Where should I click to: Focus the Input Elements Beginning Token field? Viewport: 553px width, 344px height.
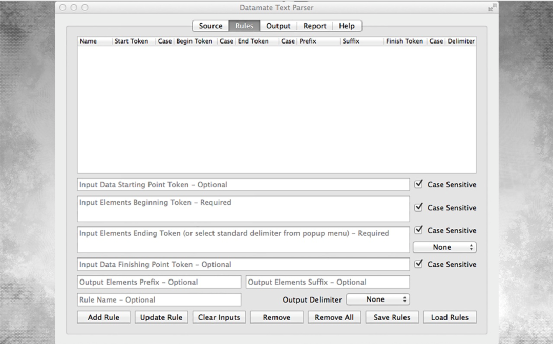click(243, 209)
